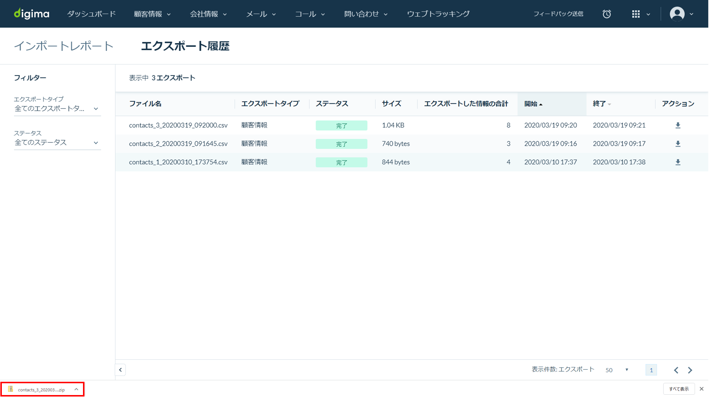The image size is (709, 398).
Task: Open ダッシュボード menu item
Action: click(x=91, y=14)
